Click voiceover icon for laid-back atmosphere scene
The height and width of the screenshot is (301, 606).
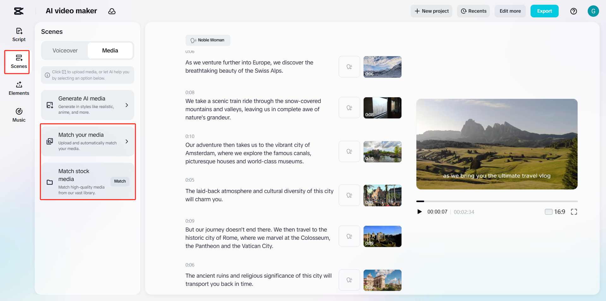pyautogui.click(x=349, y=195)
